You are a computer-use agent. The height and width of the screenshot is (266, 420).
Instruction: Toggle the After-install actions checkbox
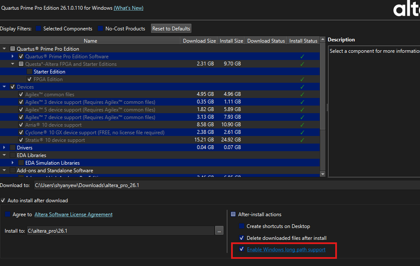click(233, 214)
